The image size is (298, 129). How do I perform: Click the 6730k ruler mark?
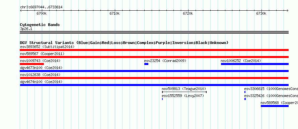pyautogui.click(x=261, y=13)
